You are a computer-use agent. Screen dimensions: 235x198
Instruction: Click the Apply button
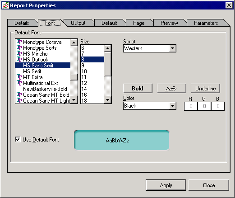point(166,185)
